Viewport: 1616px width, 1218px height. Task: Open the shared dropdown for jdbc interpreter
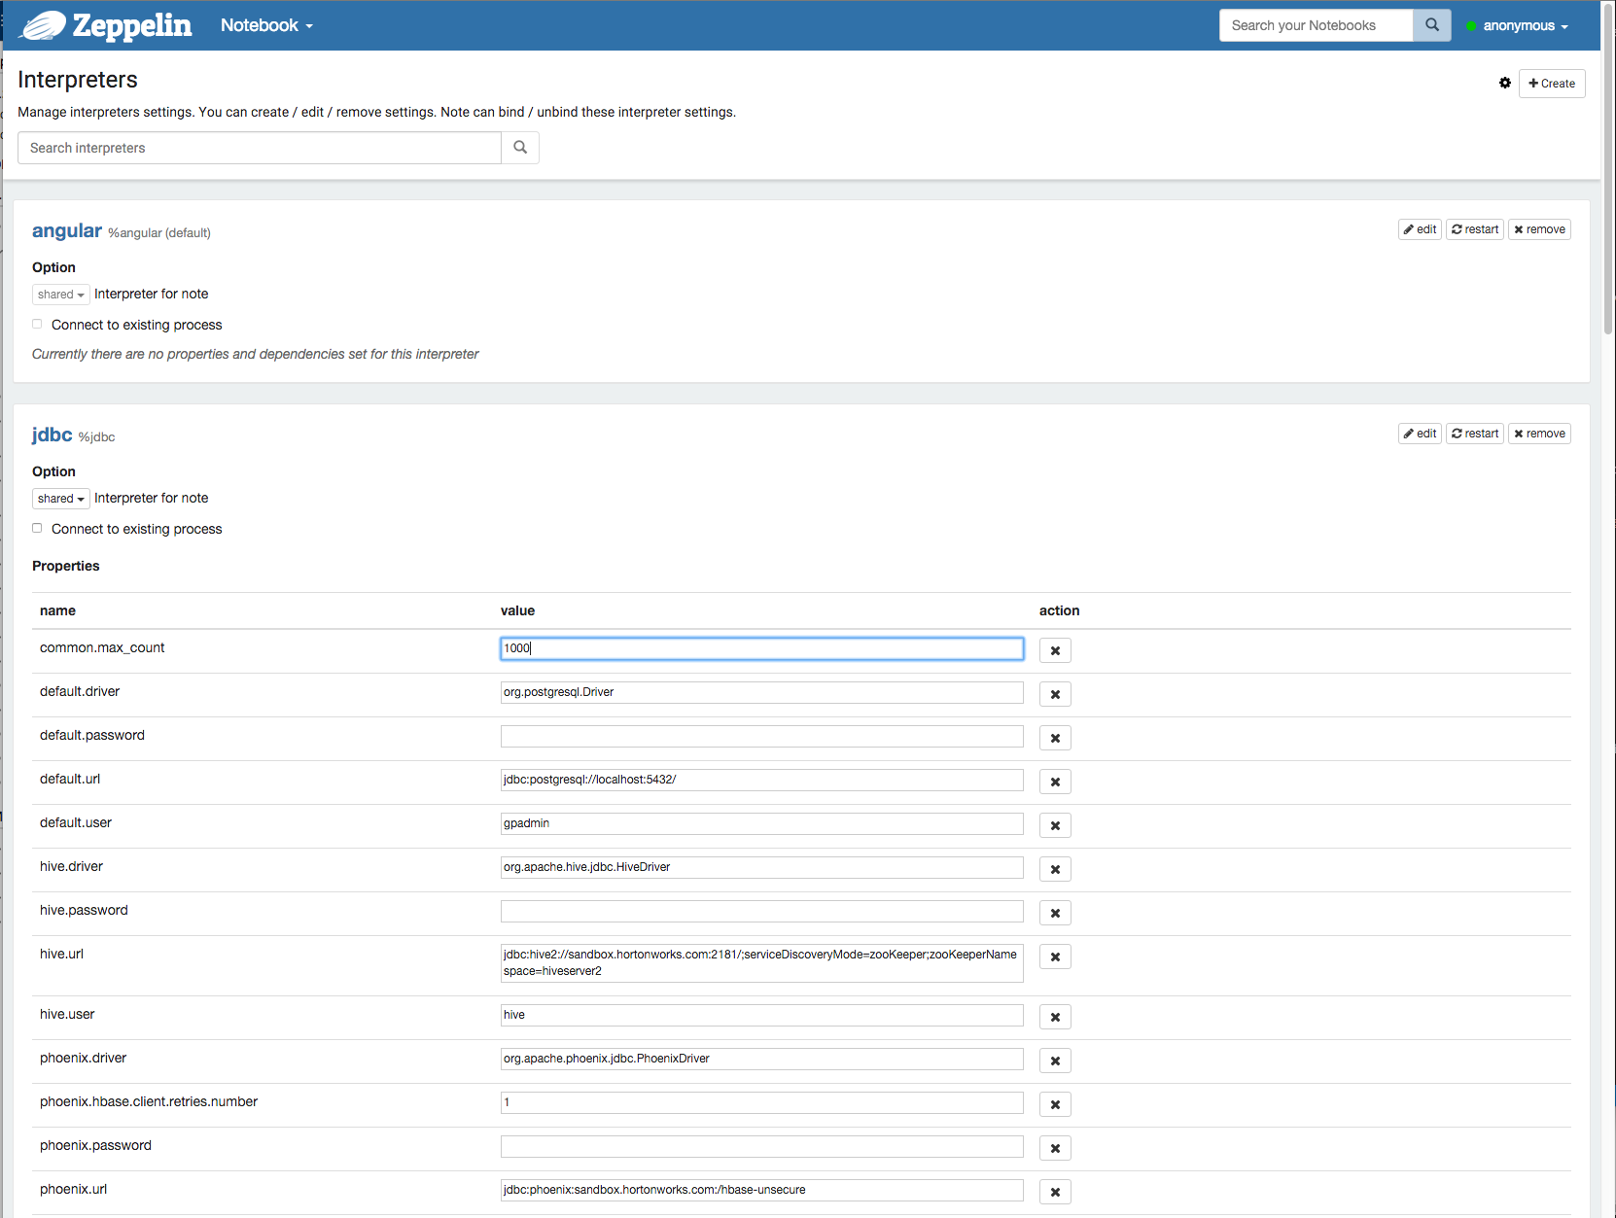[x=60, y=498]
